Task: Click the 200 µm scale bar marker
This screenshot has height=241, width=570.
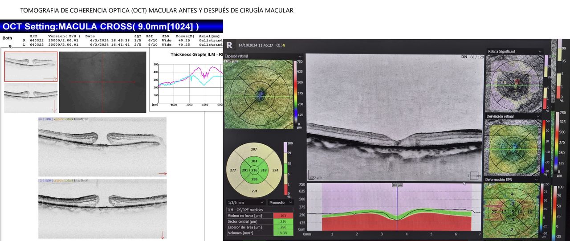Action: 315,177
